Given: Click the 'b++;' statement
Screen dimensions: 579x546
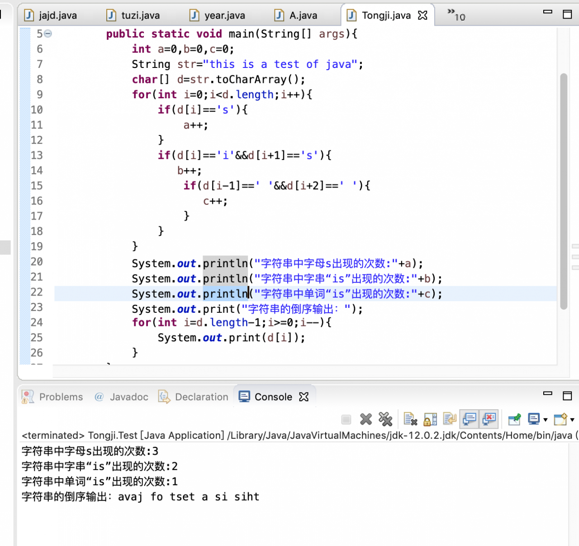Looking at the screenshot, I should click(x=190, y=171).
